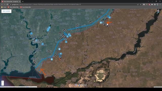
Task: Open the Map Legend panel
Action: 6,11
